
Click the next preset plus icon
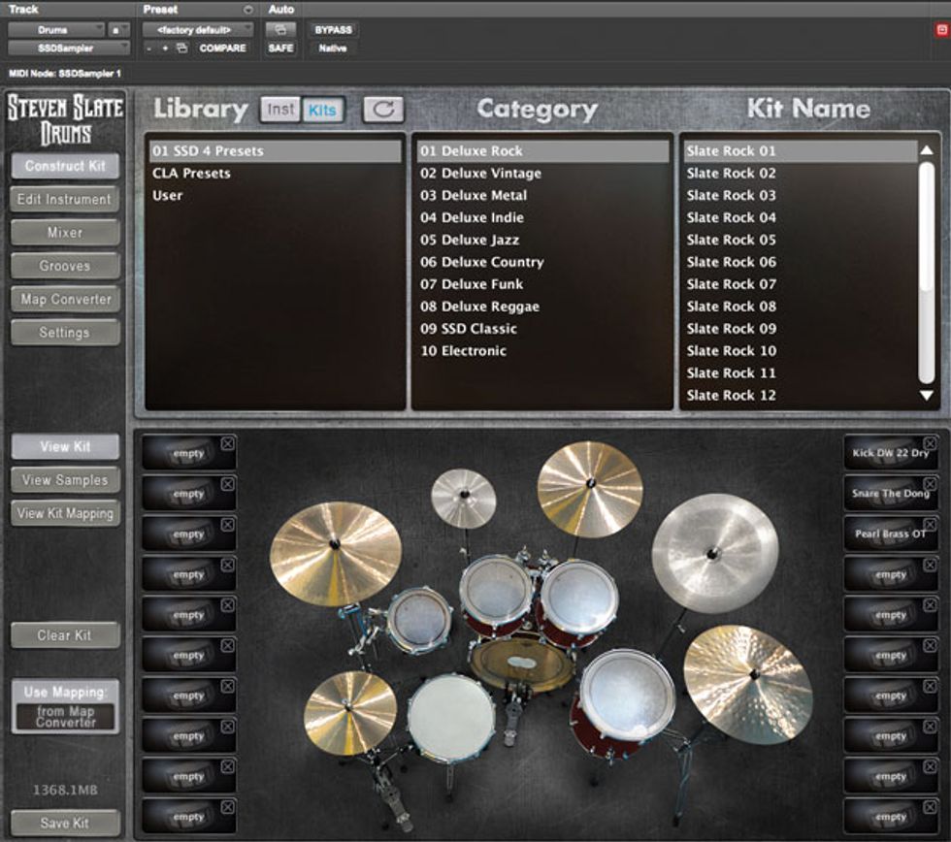coord(164,49)
